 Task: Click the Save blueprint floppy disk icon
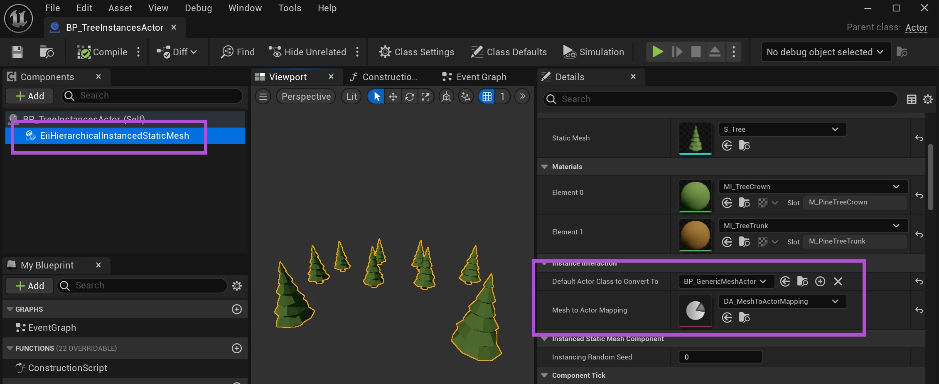[x=17, y=52]
